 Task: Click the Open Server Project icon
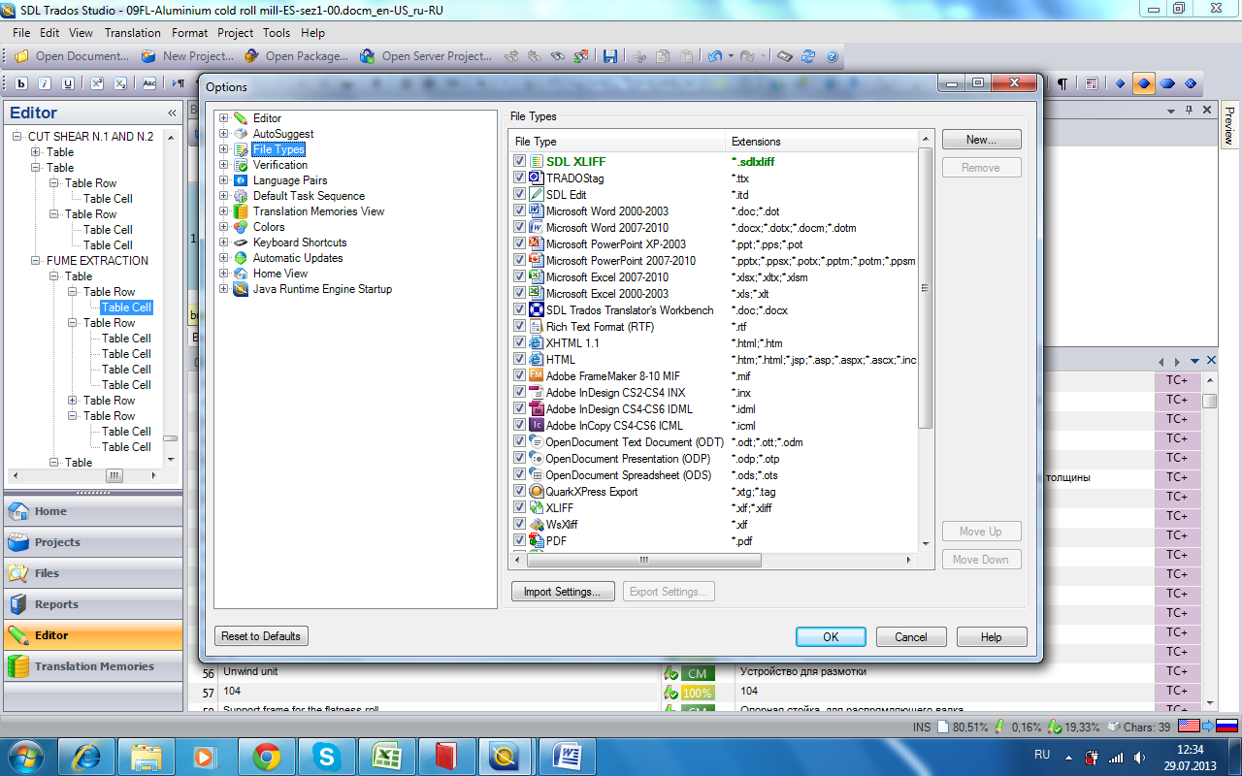pos(367,56)
